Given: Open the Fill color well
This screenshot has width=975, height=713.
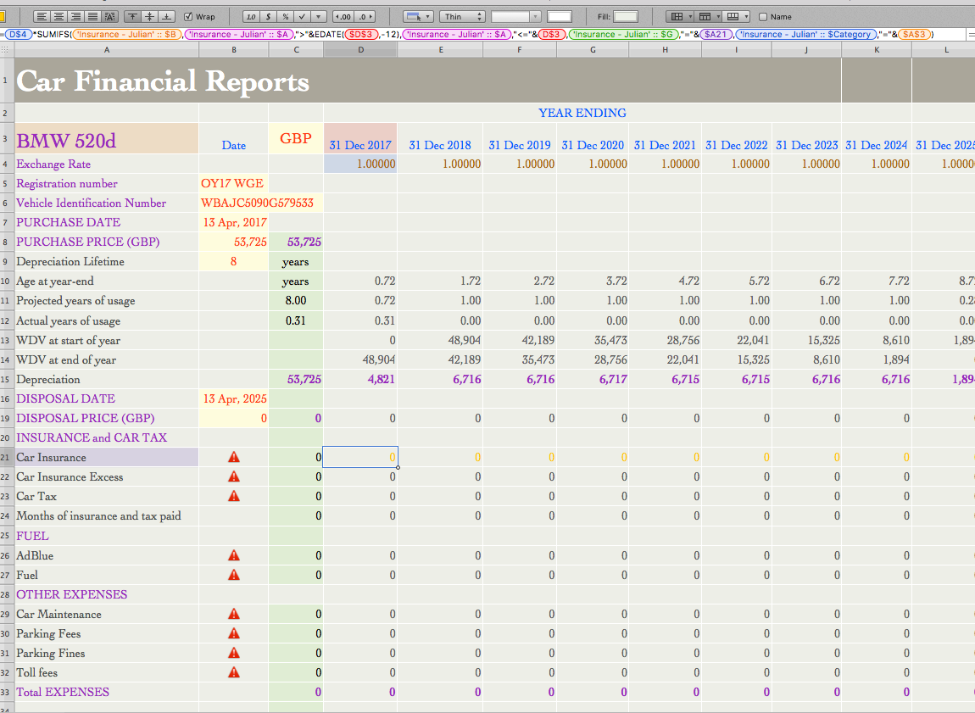Looking at the screenshot, I should click(x=626, y=17).
